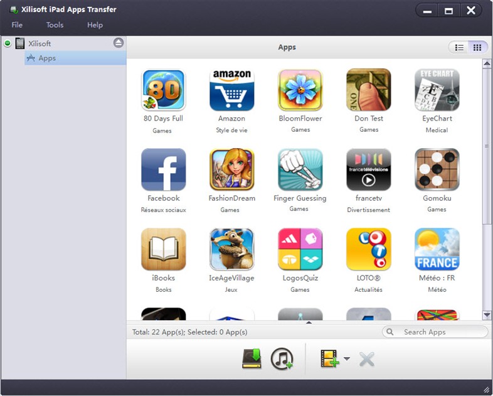Eject the Xilisoft device
Screen dimensions: 493x396
119,43
